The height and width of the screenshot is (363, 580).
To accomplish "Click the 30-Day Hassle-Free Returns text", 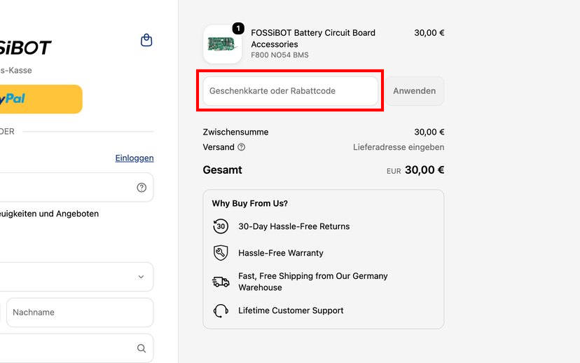I will click(294, 226).
